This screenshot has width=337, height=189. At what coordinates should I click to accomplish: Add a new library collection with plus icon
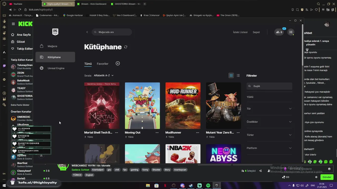[118, 64]
